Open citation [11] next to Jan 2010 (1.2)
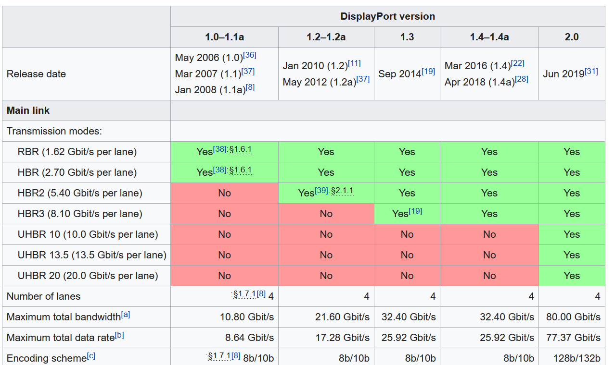Screen dimensions: 615x365 point(354,63)
